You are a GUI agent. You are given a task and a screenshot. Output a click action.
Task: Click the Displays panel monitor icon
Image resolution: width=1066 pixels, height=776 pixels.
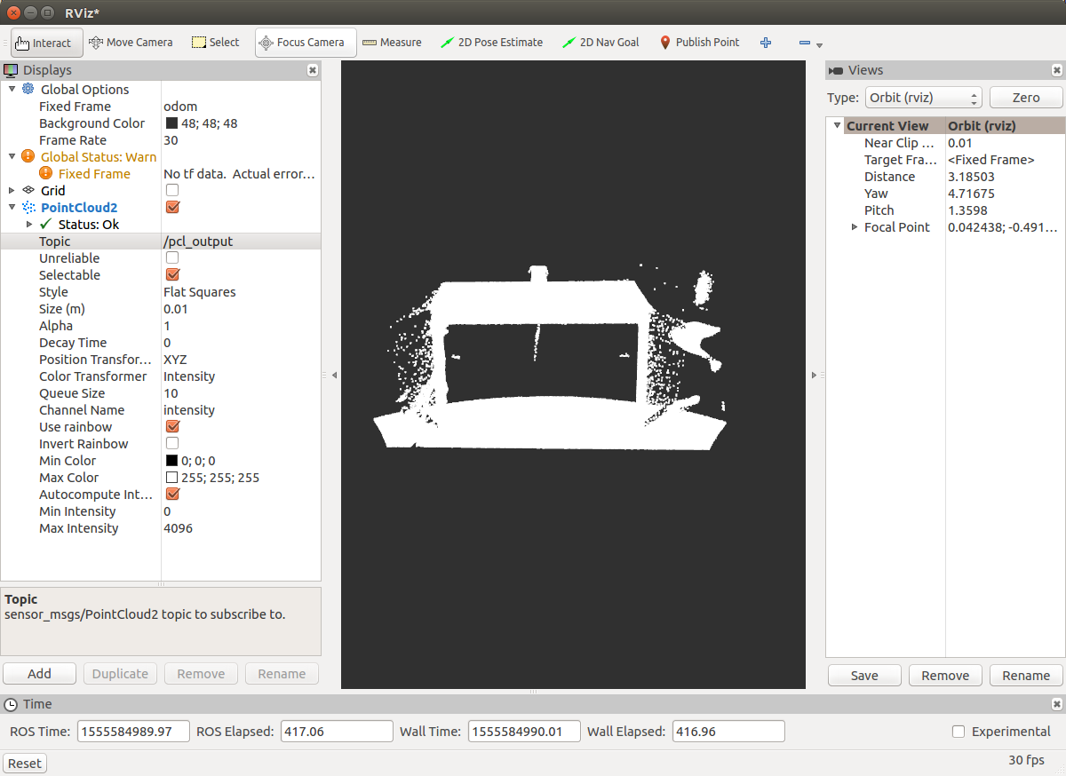[12, 70]
